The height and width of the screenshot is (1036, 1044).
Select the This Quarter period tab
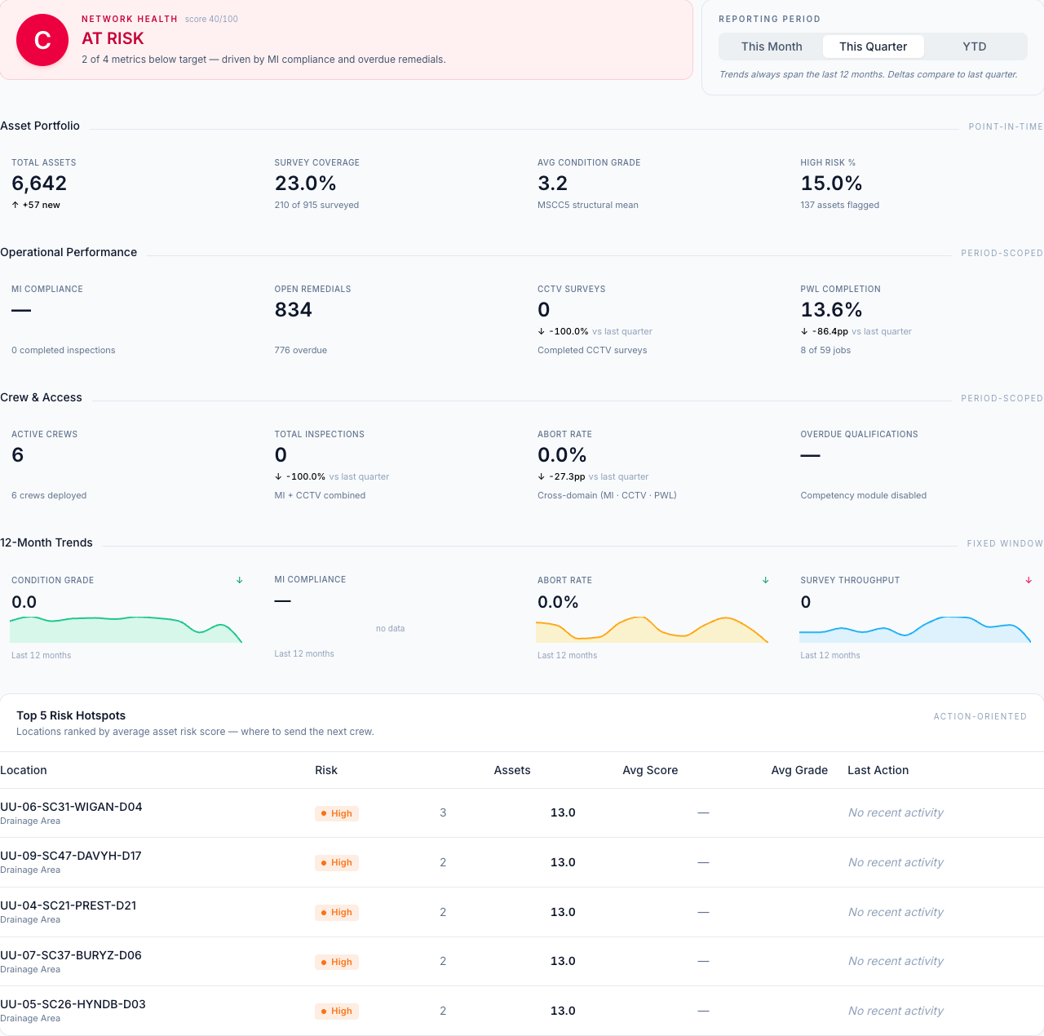pos(873,46)
